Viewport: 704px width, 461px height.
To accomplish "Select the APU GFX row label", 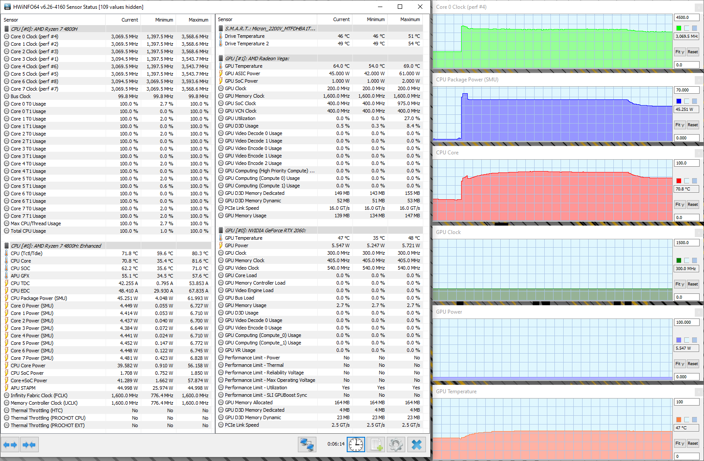I will pos(20,276).
